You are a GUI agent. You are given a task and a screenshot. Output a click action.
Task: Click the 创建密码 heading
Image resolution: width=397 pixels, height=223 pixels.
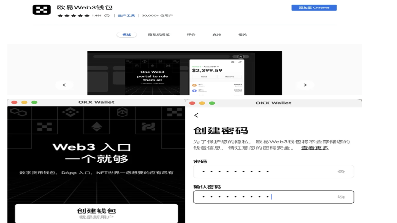click(221, 131)
